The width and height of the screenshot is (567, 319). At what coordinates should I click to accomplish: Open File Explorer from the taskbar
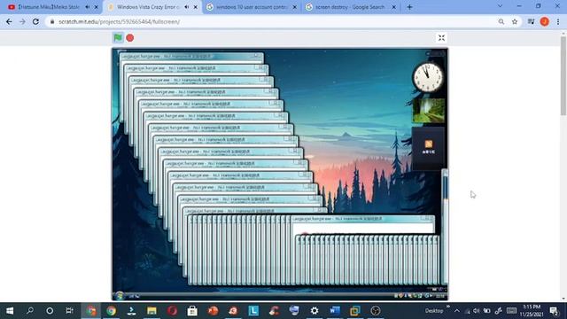[151, 311]
